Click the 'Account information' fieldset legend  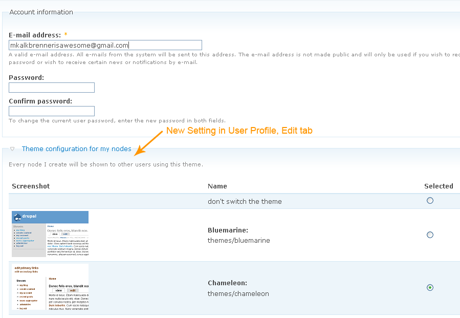coord(41,12)
